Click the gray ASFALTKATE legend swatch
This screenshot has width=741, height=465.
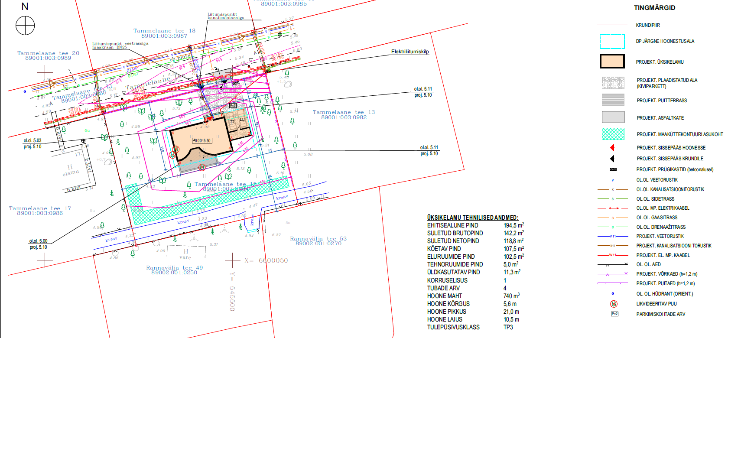point(613,117)
